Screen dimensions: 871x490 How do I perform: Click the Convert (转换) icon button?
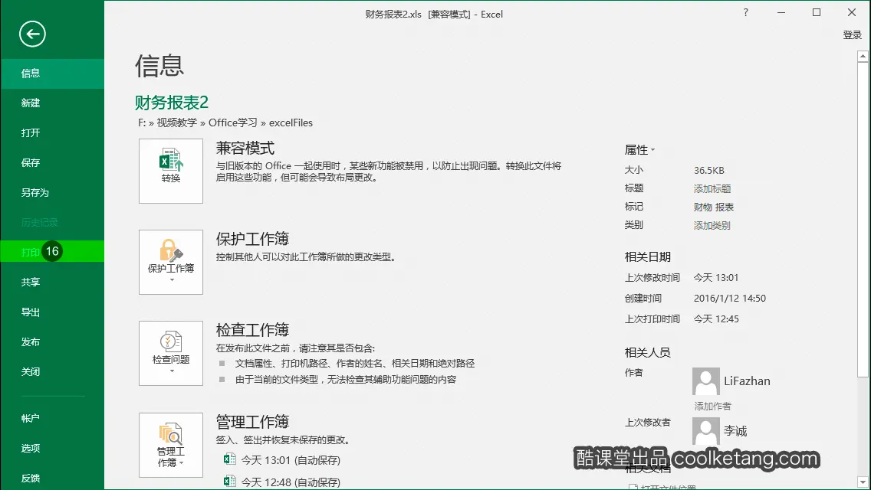tap(170, 171)
